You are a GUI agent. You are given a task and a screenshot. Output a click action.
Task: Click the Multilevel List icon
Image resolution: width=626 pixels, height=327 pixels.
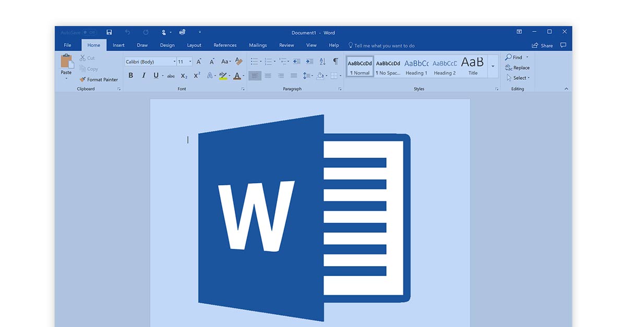(x=283, y=61)
